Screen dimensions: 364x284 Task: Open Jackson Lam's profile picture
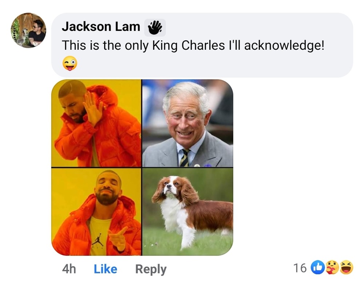coord(28,31)
